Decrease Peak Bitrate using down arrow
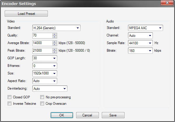The width and height of the screenshot is (175, 122). [55, 52]
